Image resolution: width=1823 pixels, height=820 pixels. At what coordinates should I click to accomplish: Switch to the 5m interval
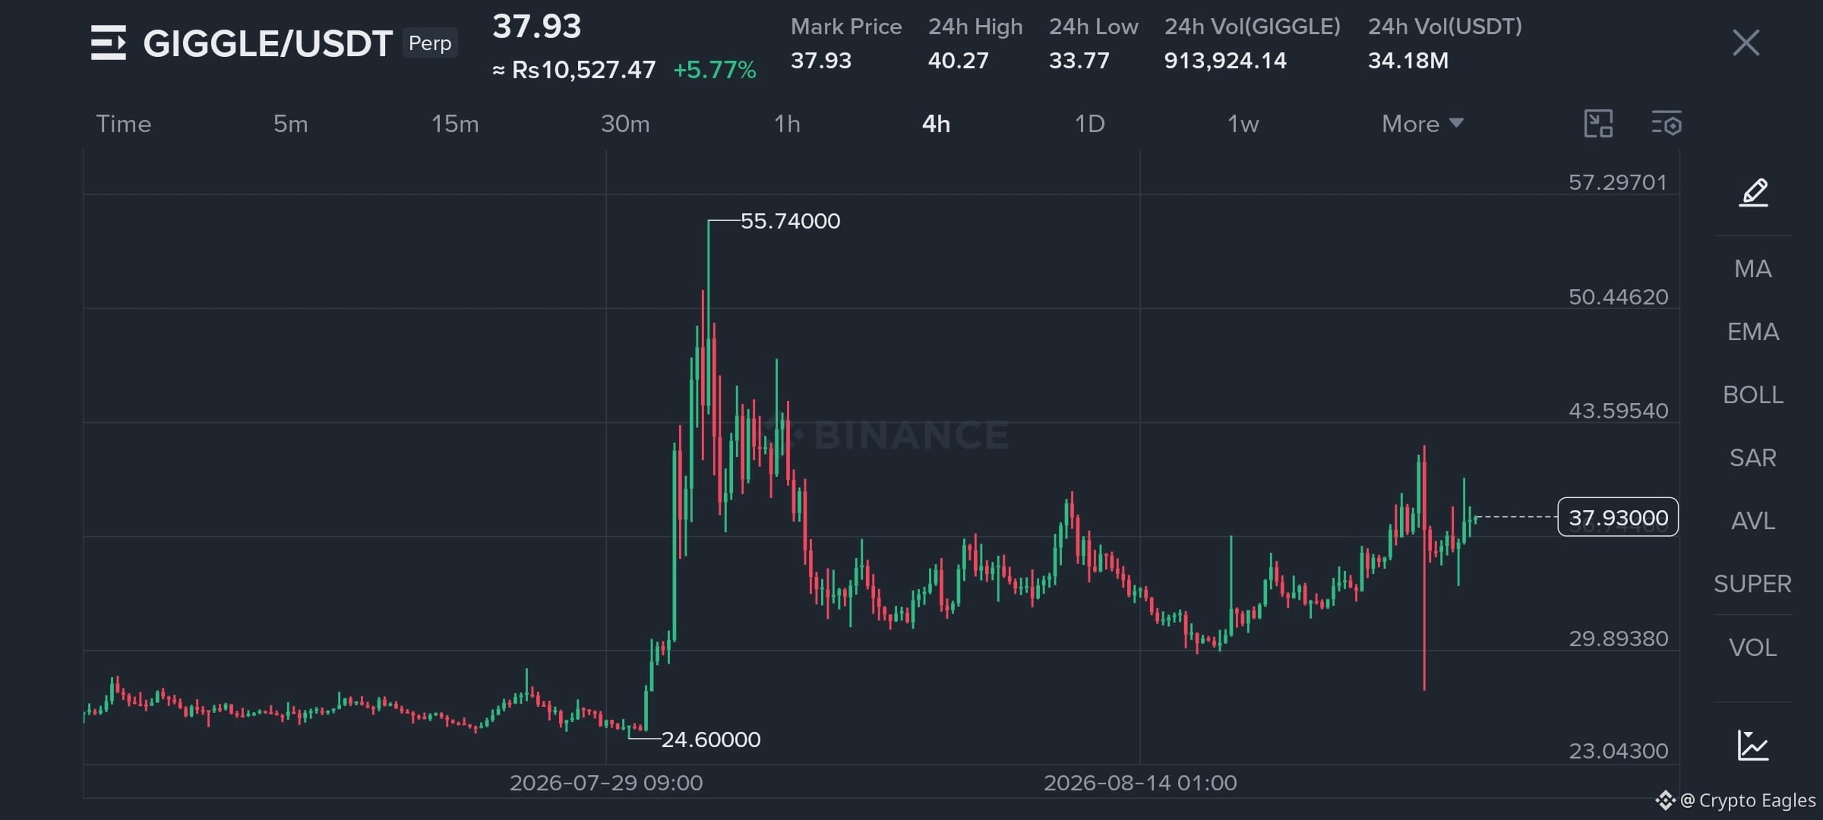click(x=291, y=124)
